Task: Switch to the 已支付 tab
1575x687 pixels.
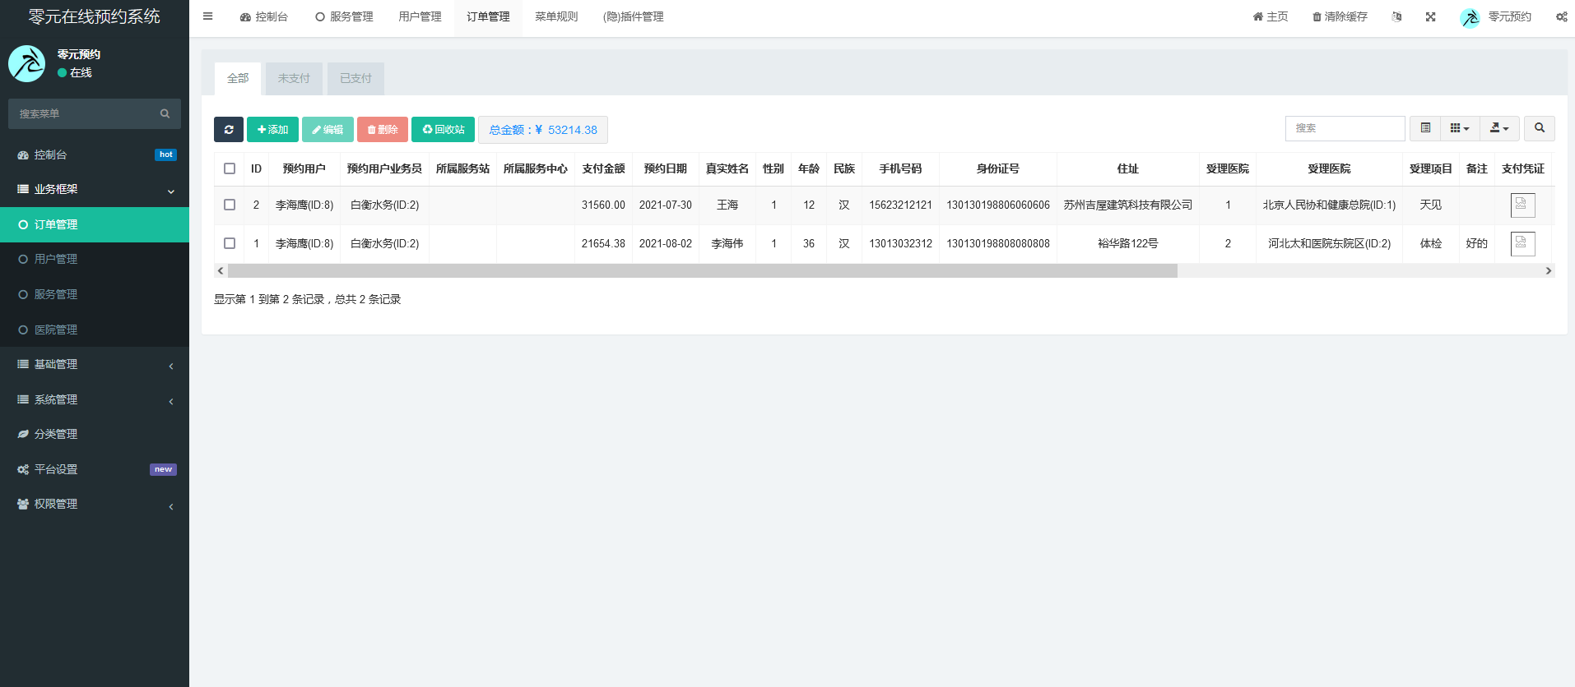Action: pyautogui.click(x=355, y=79)
